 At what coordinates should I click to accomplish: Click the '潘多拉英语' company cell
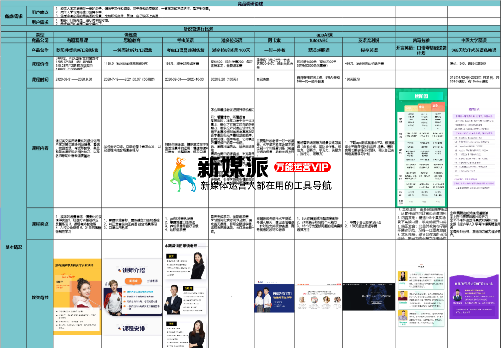231,40
